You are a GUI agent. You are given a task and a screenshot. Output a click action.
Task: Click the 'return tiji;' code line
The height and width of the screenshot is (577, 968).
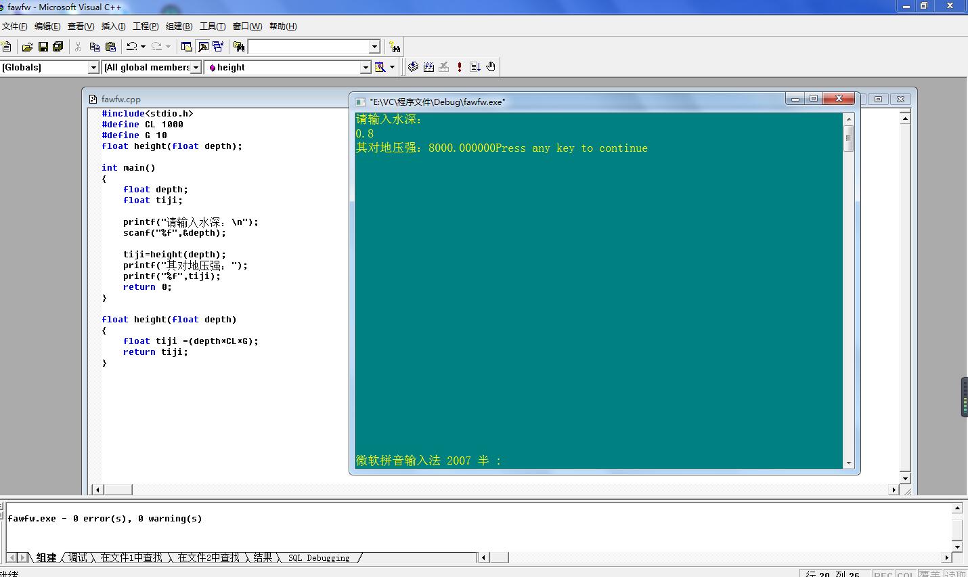(155, 352)
